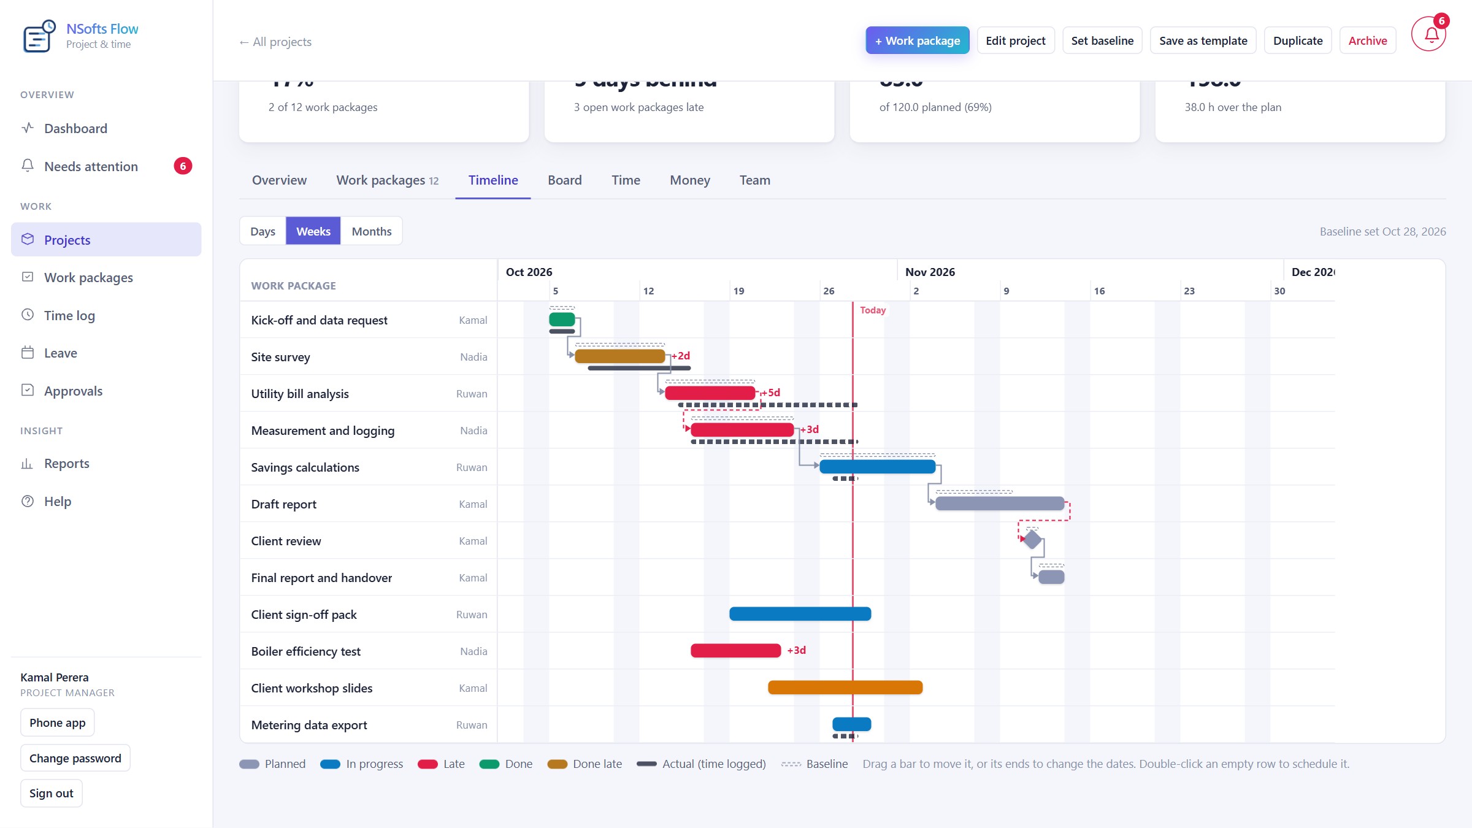Click the NSofts Flow logo icon
1472x828 pixels.
(39, 36)
